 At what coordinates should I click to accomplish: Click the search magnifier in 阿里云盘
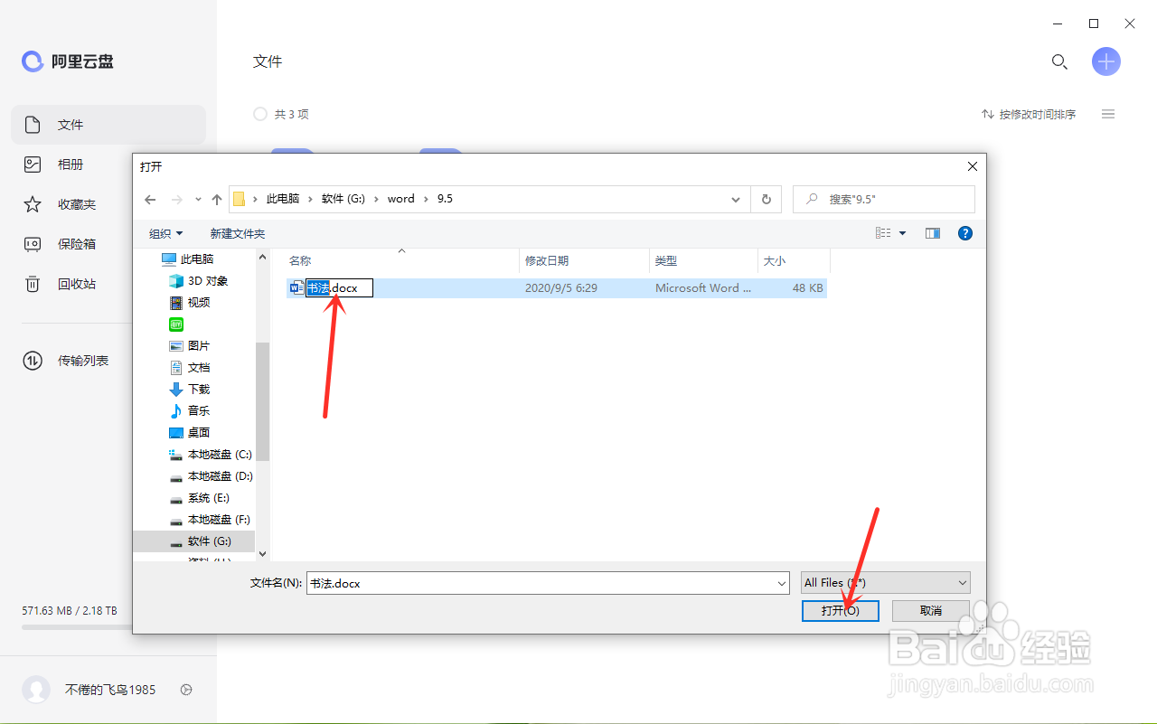[1059, 61]
